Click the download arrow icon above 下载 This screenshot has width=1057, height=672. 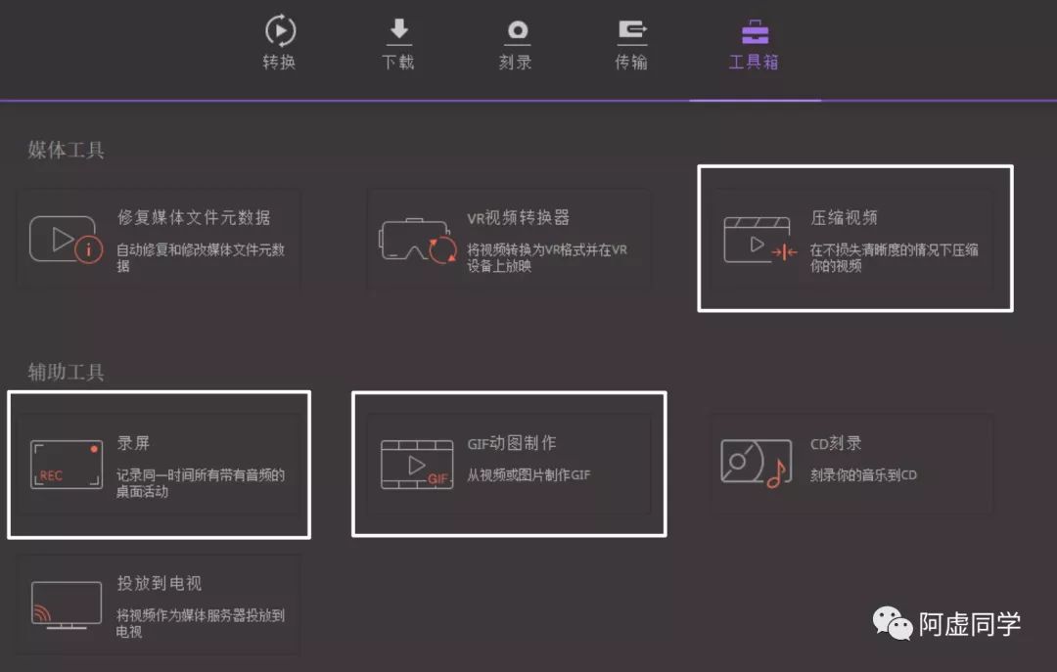397,30
